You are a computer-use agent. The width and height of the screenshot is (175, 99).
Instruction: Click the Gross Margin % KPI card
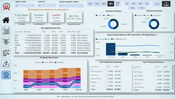click(x=39, y=17)
